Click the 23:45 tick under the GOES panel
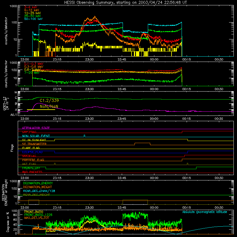 (122, 119)
